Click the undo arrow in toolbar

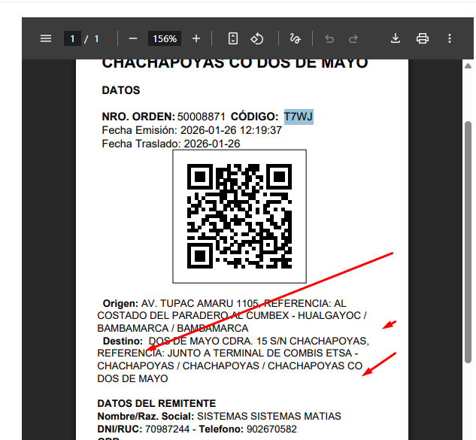[x=329, y=38]
